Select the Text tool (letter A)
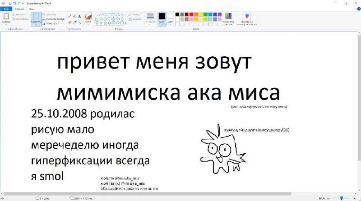Image resolution: width=361 pixels, height=201 pixels. 79,16
